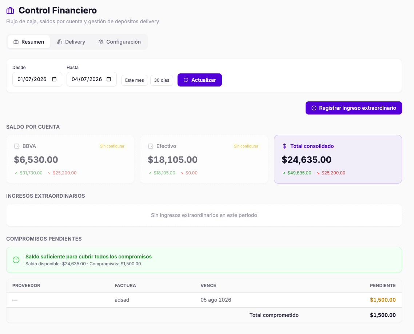Click Efectivo expense amount $0.00
Image resolution: width=414 pixels, height=334 pixels.
pyautogui.click(x=191, y=173)
